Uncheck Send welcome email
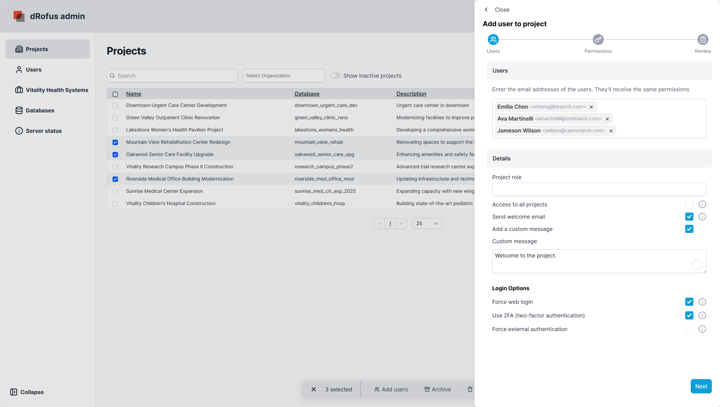This screenshot has width=720, height=407. tap(689, 217)
